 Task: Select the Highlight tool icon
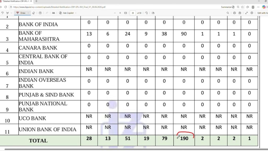pyautogui.click(x=7, y=13)
